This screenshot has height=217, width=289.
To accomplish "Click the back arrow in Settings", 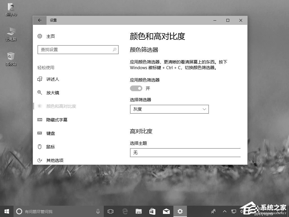I will click(39, 20).
